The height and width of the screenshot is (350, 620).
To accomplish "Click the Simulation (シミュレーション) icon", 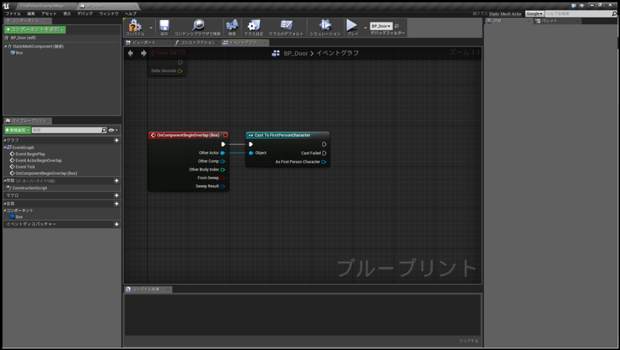I will pyautogui.click(x=325, y=25).
